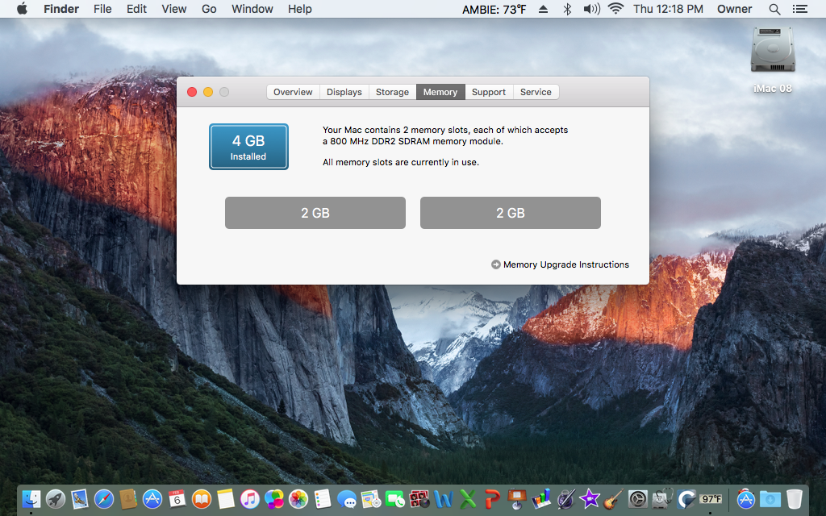Close the About This Mac window
This screenshot has width=826, height=516.
pos(192,92)
